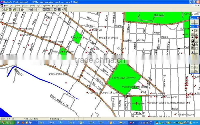Open the File menu
Image resolution: width=200 pixels, height=125 pixels.
[x=6, y=5]
